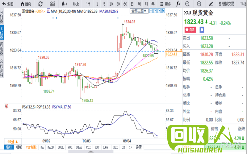The image size is (247, 154).
Task: Zoom out the chart
Action: pyautogui.click(x=187, y=4)
